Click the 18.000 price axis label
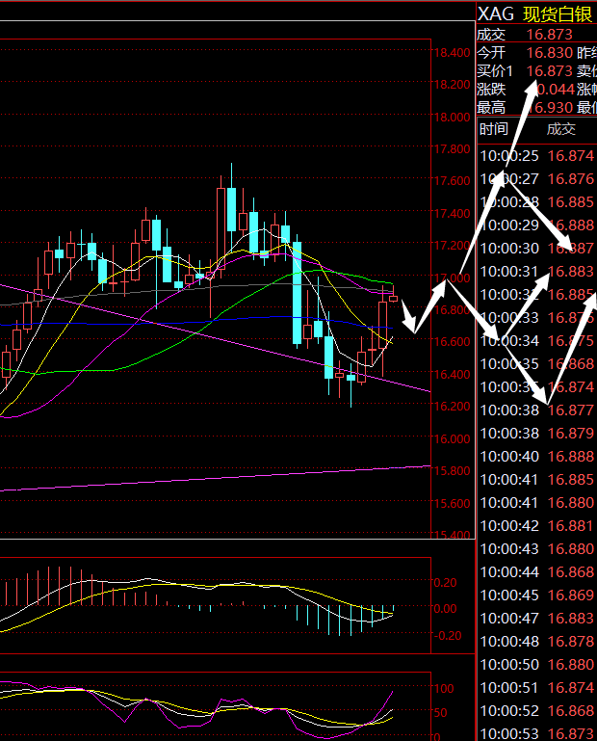The height and width of the screenshot is (741, 597). (x=452, y=118)
